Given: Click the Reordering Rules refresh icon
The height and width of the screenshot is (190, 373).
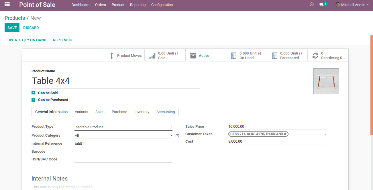Looking at the screenshot, I should pos(315,56).
